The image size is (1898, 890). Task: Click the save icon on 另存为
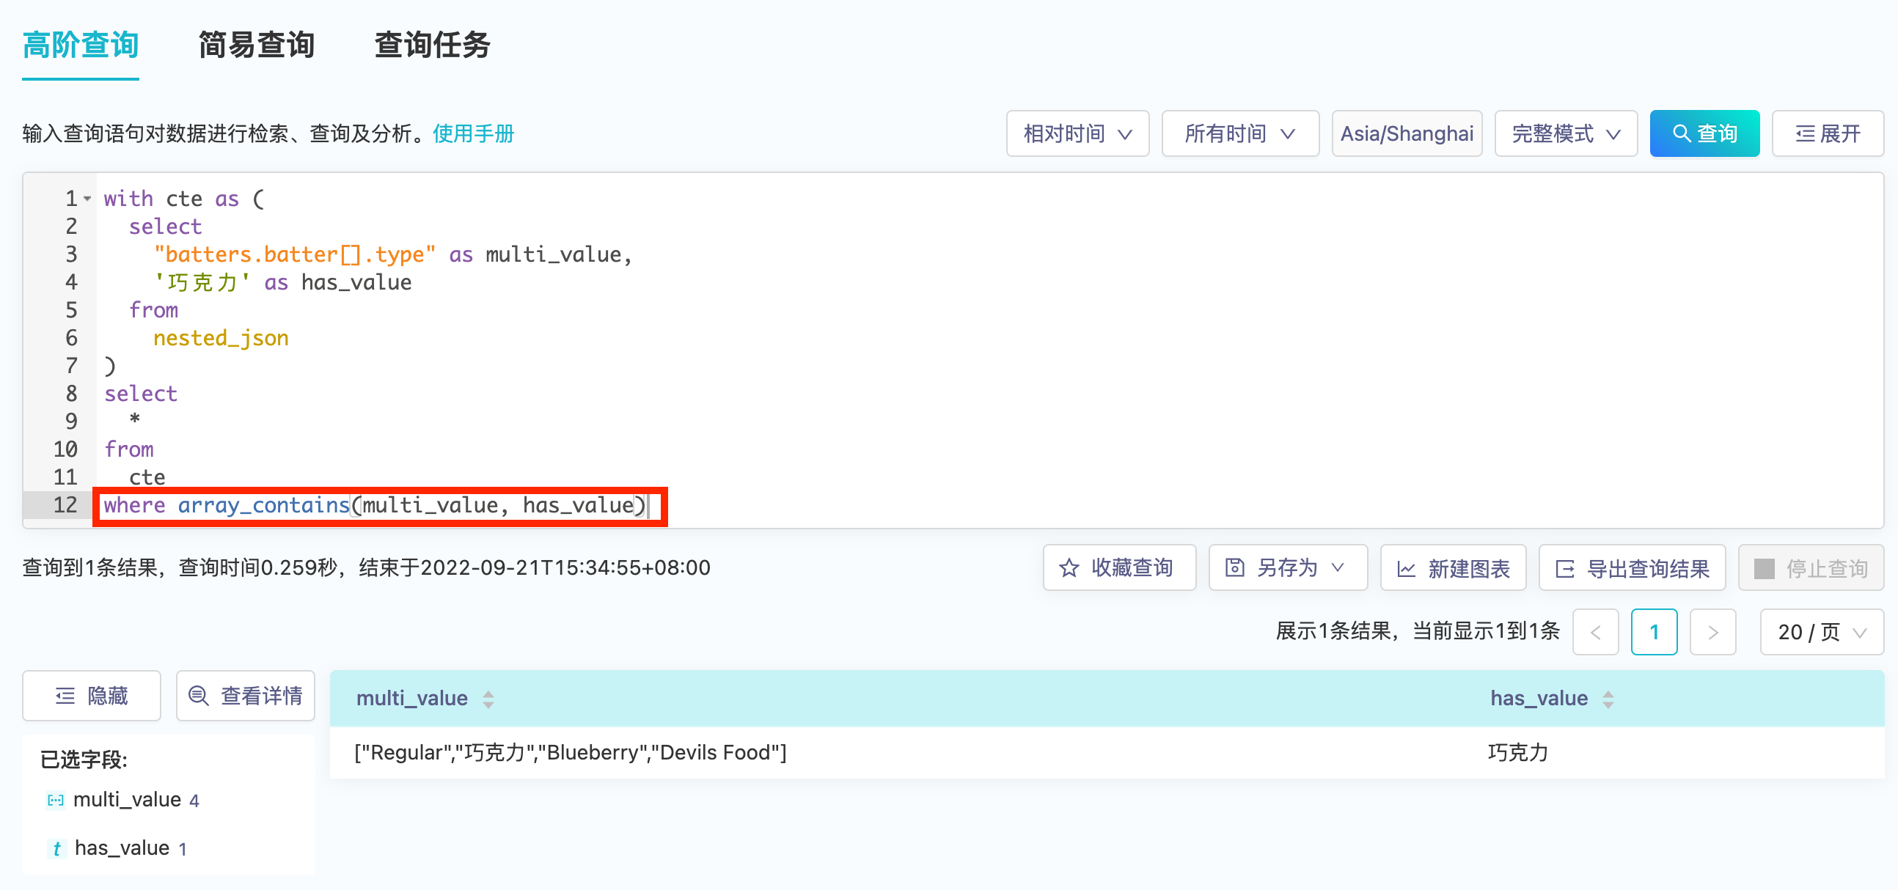(1235, 568)
